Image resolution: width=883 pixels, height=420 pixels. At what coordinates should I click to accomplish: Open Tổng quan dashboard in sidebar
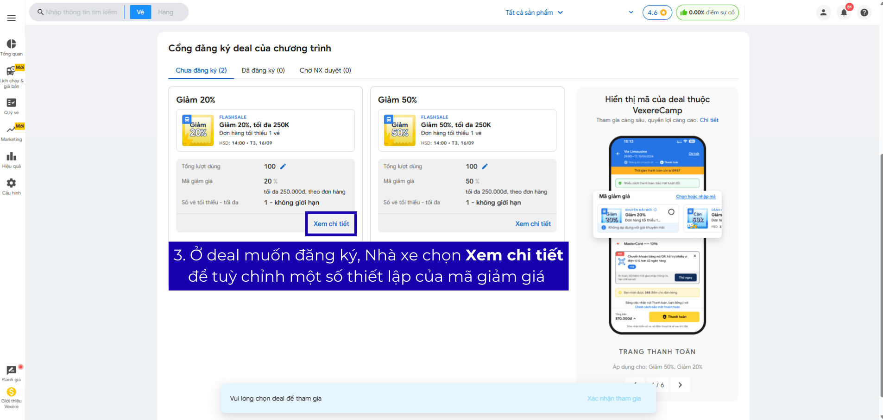[12, 47]
